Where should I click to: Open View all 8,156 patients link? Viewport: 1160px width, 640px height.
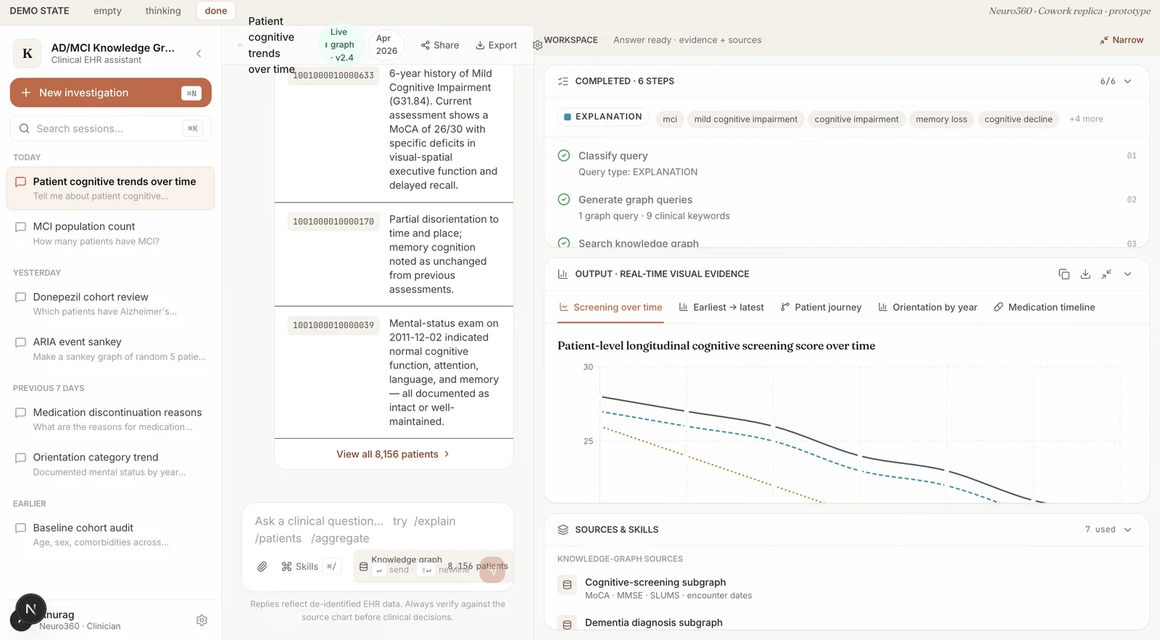click(x=394, y=454)
